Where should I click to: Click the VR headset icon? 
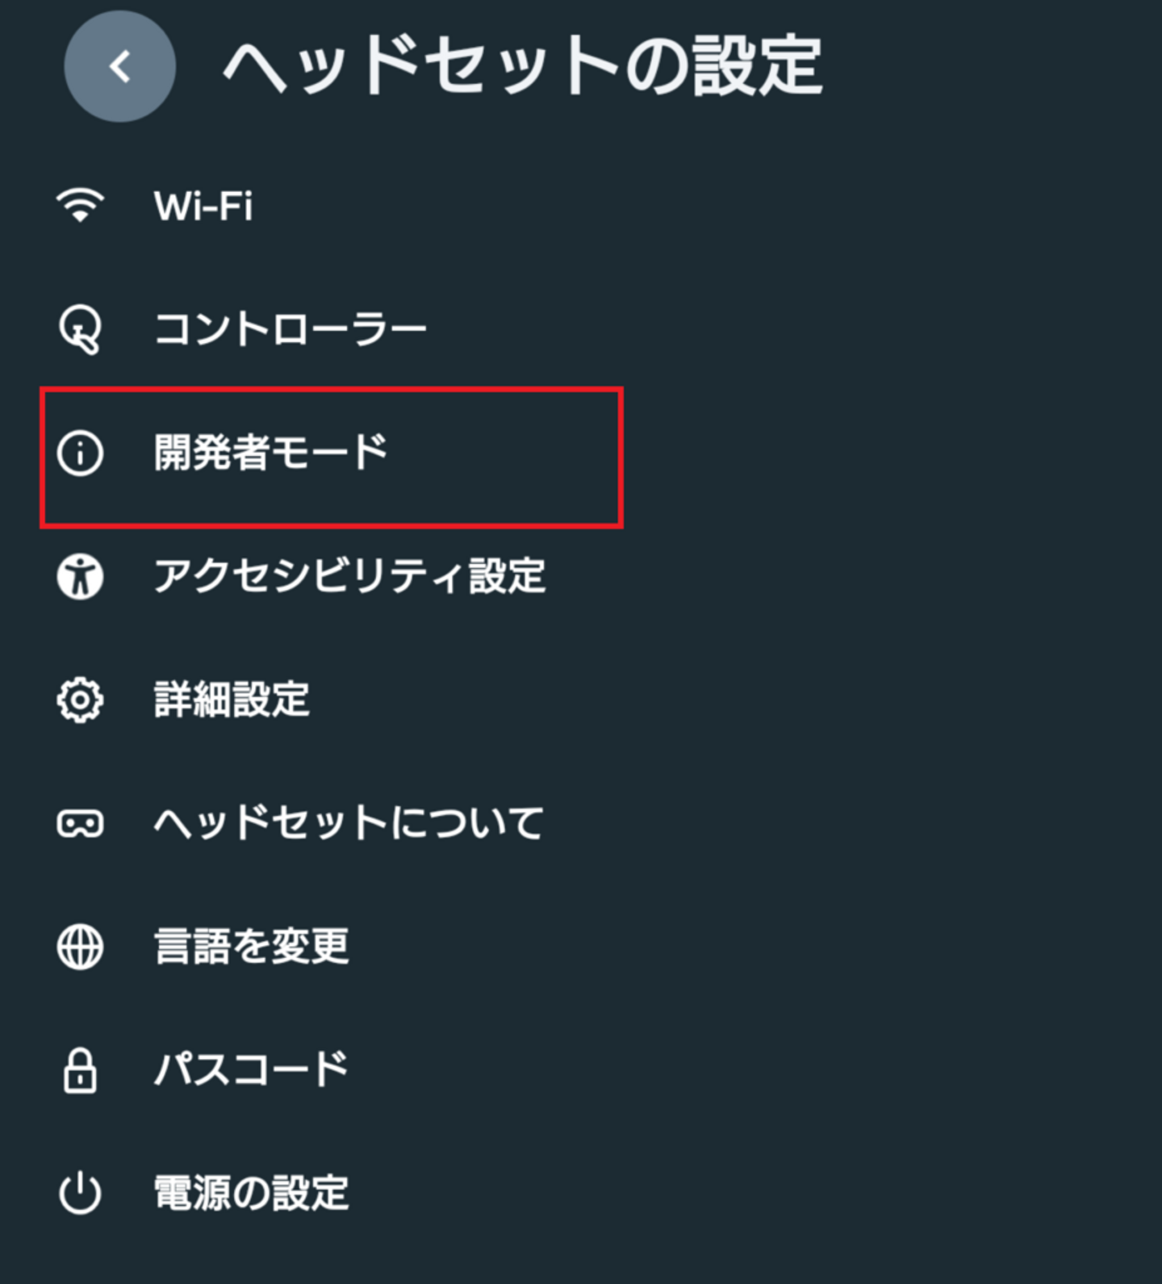point(80,823)
